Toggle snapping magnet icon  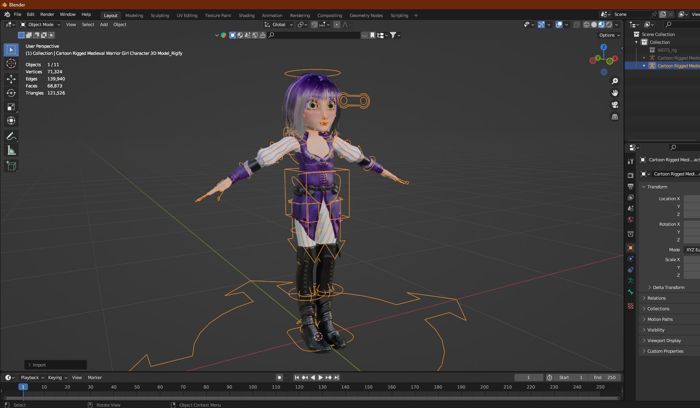click(x=314, y=25)
